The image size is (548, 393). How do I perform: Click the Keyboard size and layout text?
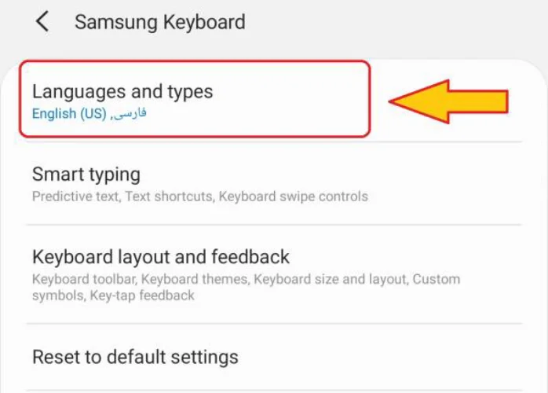coord(328,279)
